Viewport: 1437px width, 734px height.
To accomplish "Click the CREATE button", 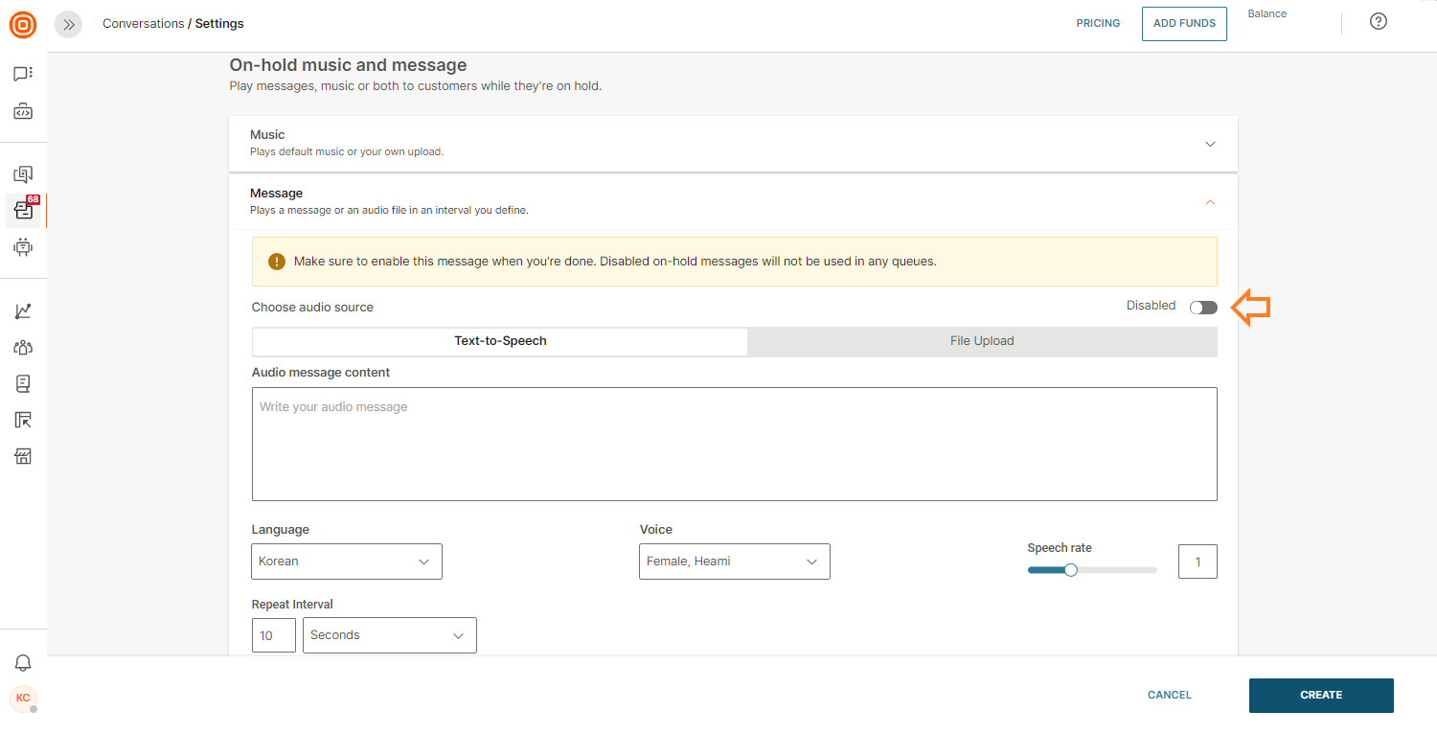I will click(x=1320, y=696).
